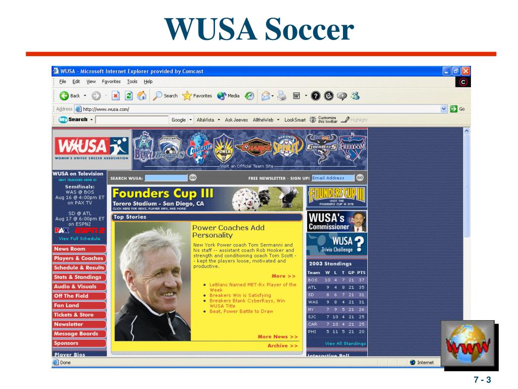Click the Email Address newsletter field
This screenshot has height=389, width=518.
(333, 178)
